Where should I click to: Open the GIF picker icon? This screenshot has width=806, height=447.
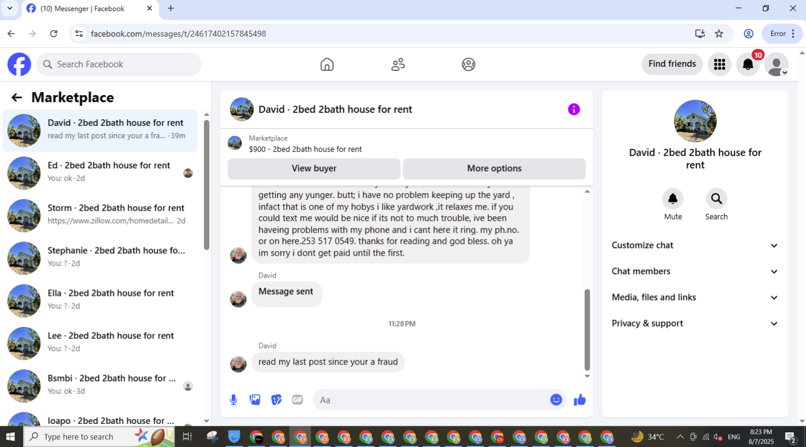pyautogui.click(x=297, y=400)
